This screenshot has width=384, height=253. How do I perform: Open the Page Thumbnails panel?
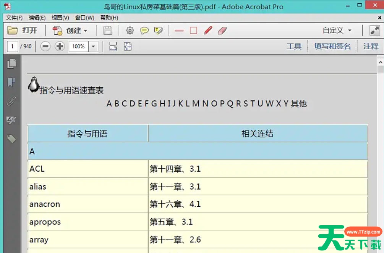coord(11,64)
